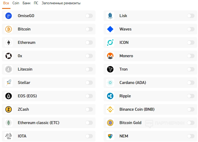The height and width of the screenshot is (142, 198).
Task: Click the OmiseGO coin icon
Action: [9, 16]
